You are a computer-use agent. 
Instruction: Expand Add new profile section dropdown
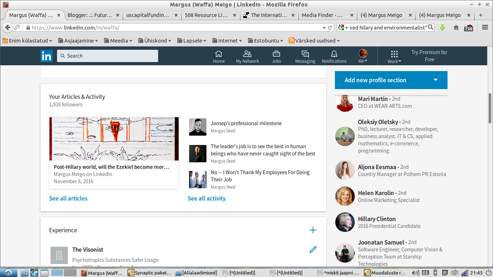436,80
